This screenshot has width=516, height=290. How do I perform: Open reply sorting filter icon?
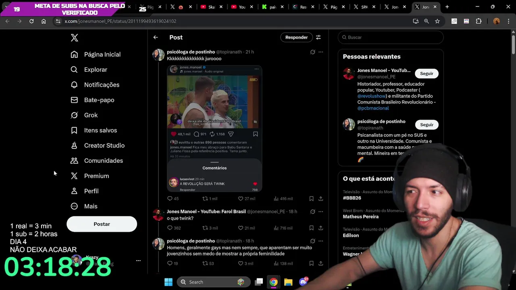(x=318, y=37)
